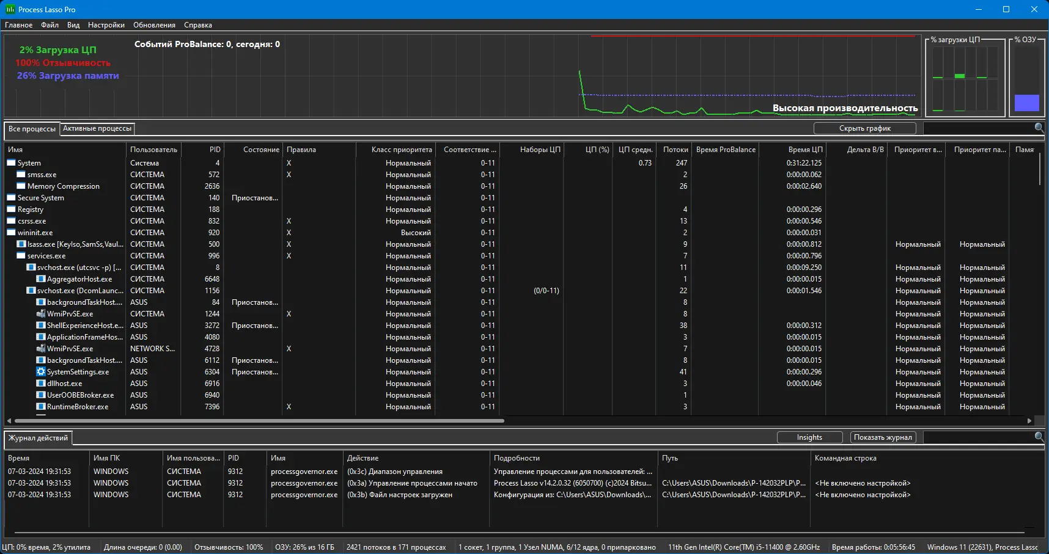Click the RuntimeBroker.exe process icon
The image size is (1049, 554).
(41, 407)
